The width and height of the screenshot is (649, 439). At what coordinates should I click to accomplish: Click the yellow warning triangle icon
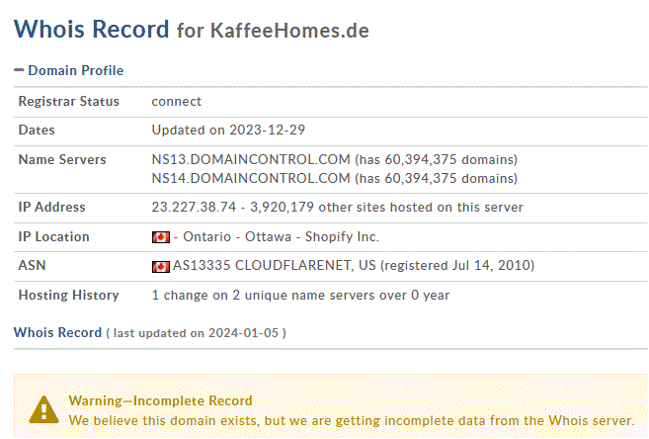pyautogui.click(x=43, y=410)
